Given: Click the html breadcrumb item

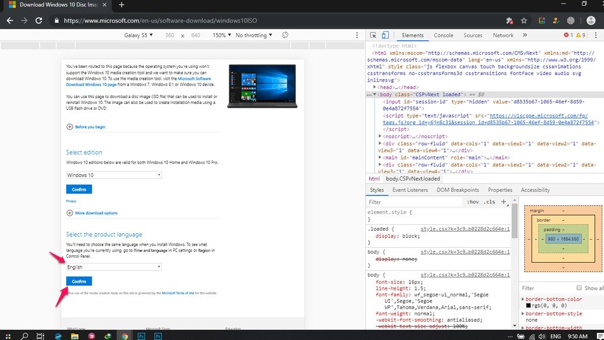Looking at the screenshot, I should coord(374,179).
